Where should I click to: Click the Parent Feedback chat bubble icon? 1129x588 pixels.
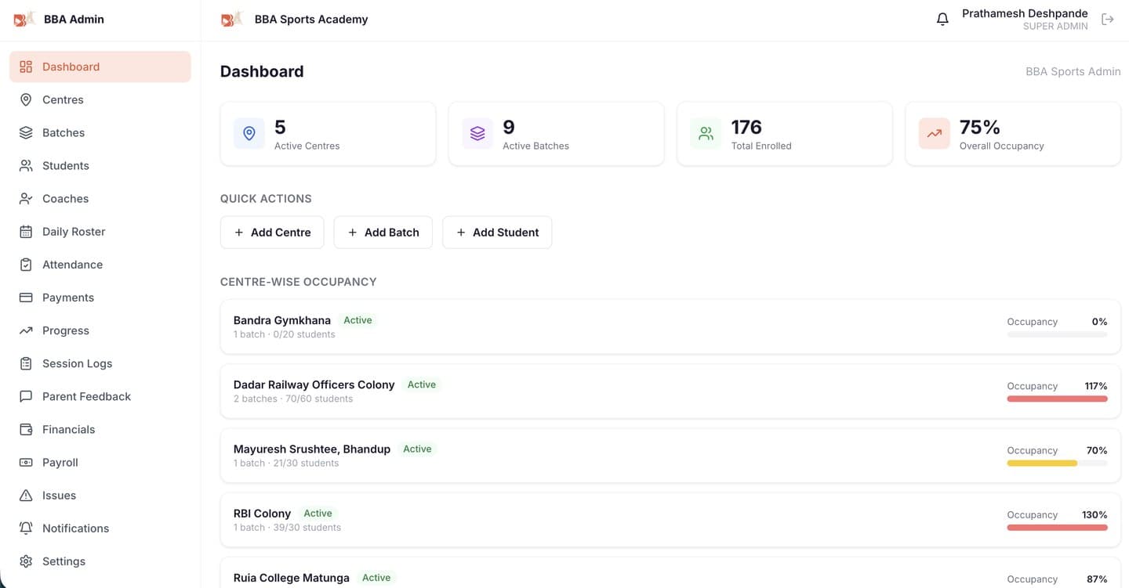tap(26, 396)
